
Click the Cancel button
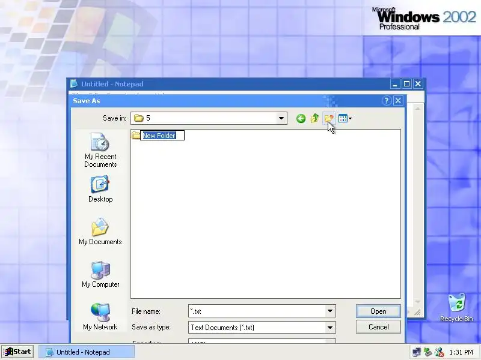tap(378, 327)
